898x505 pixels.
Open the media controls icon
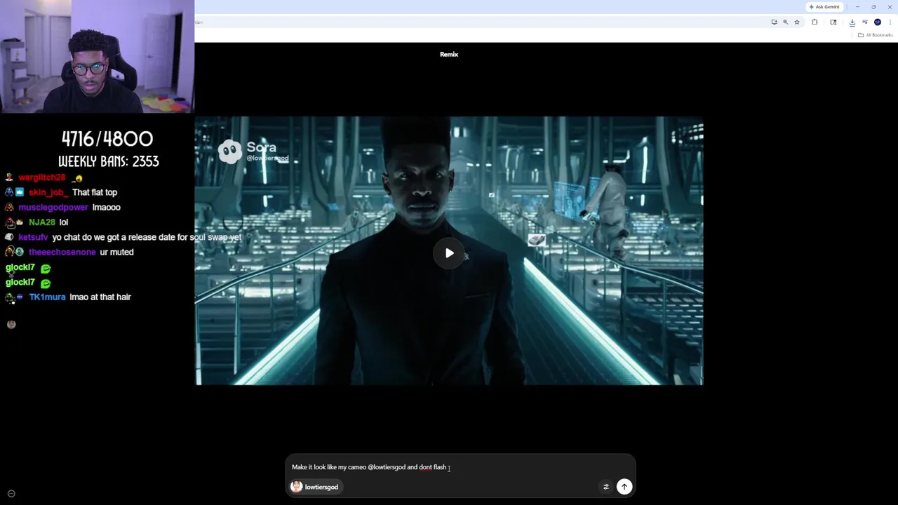tap(865, 22)
